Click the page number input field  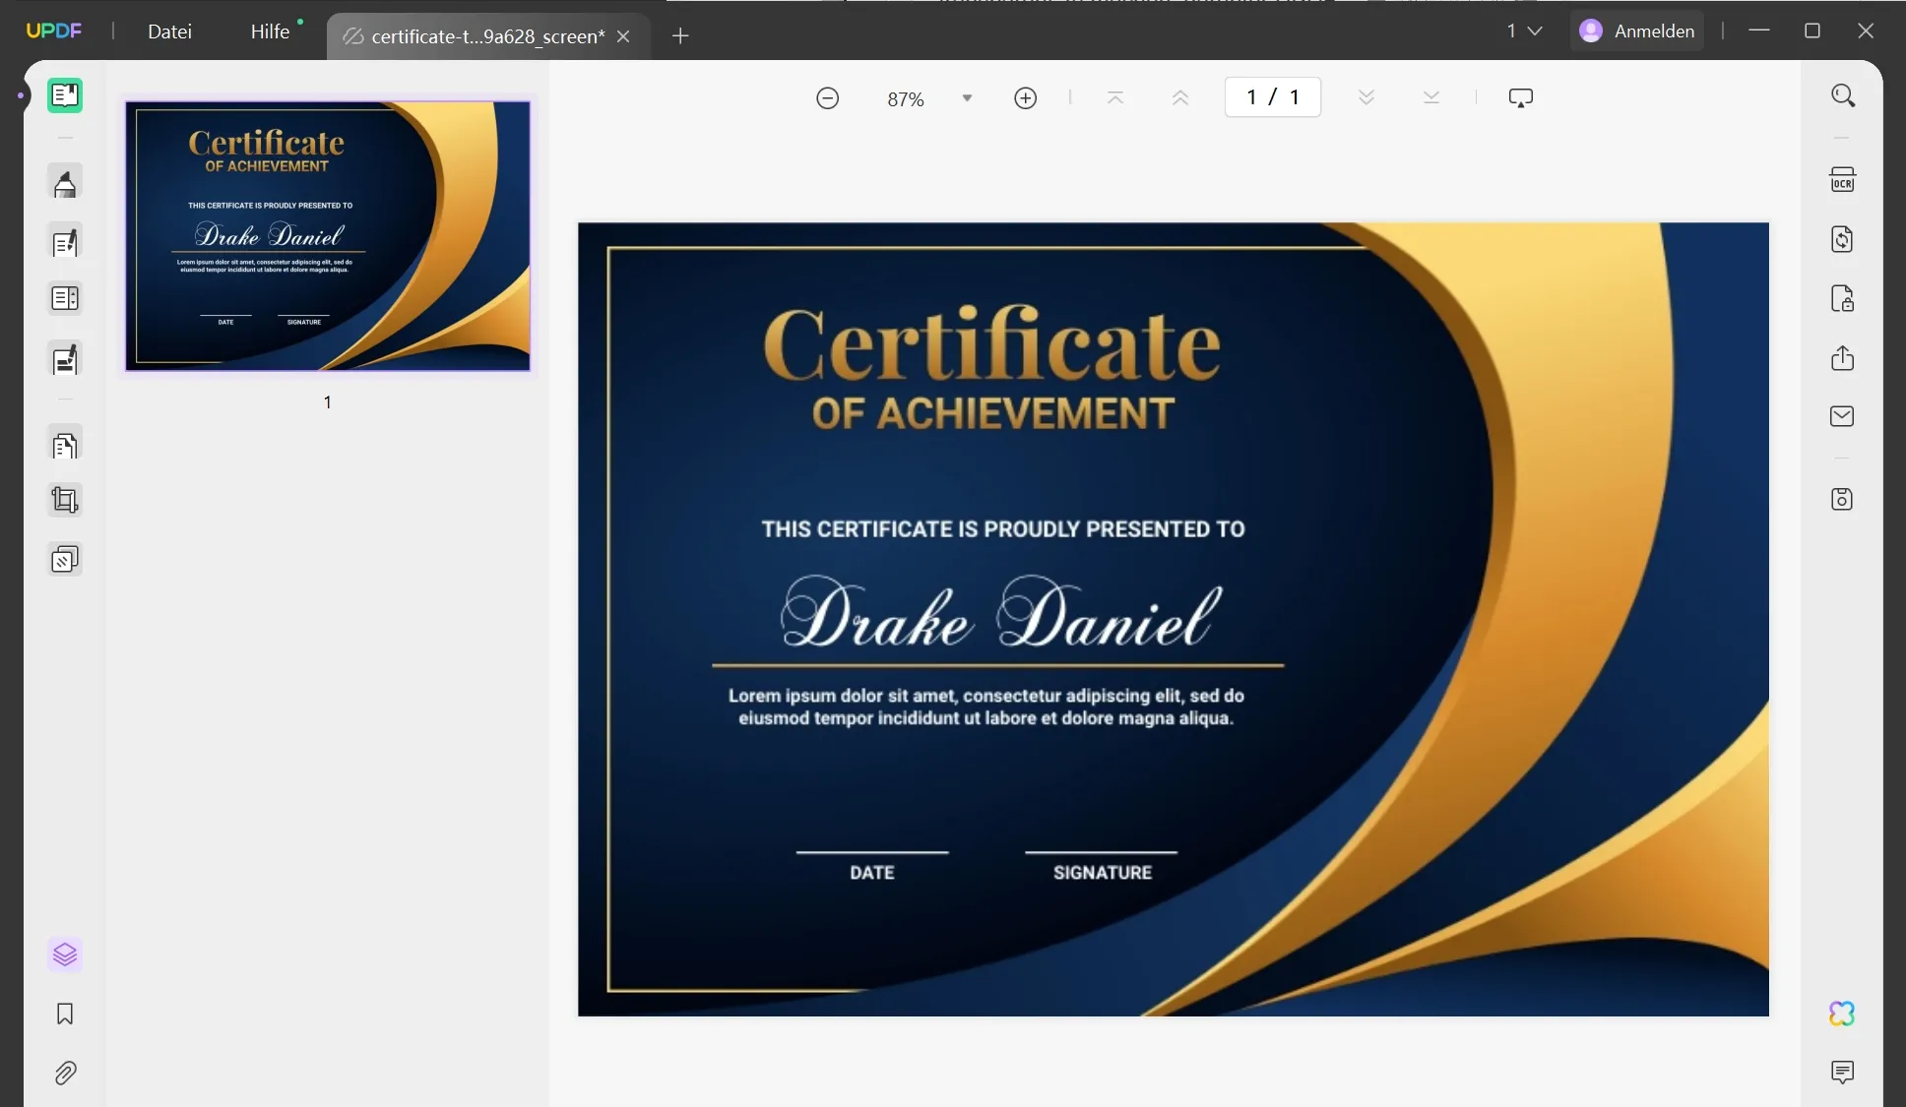click(1272, 97)
